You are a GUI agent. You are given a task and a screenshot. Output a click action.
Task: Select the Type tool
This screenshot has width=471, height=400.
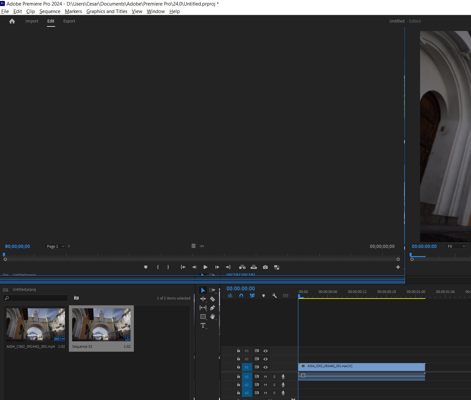[x=203, y=325]
